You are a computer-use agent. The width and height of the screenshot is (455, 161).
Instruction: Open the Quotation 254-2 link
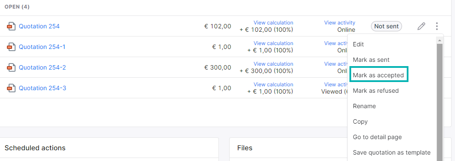42,67
